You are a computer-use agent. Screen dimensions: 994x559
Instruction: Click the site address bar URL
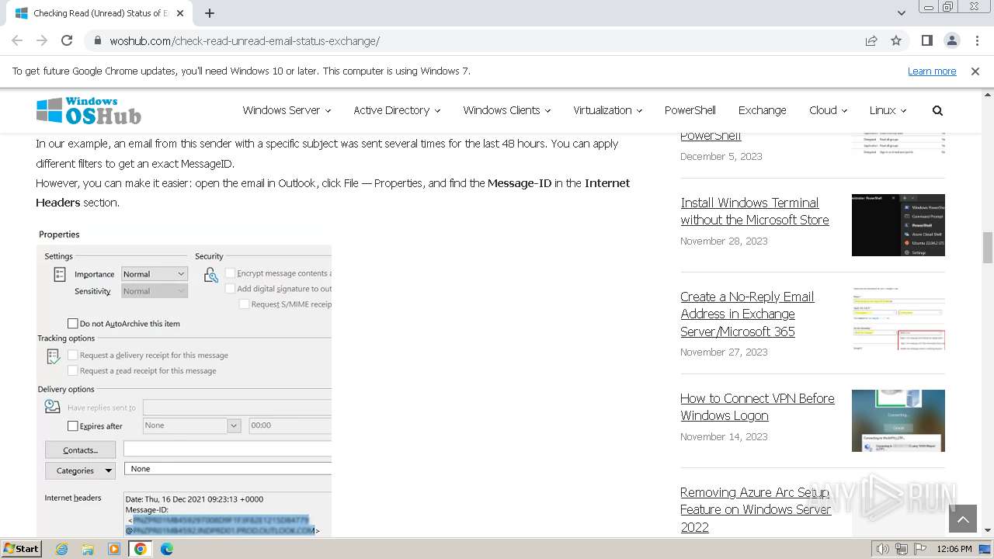point(245,40)
